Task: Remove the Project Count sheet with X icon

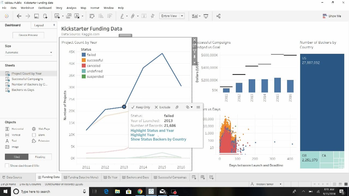Action: [194, 40]
